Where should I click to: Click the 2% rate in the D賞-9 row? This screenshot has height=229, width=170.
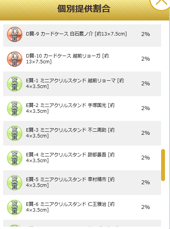[145, 34]
